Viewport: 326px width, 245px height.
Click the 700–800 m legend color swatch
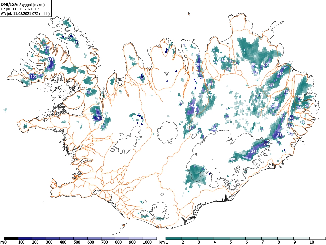tap(109, 238)
